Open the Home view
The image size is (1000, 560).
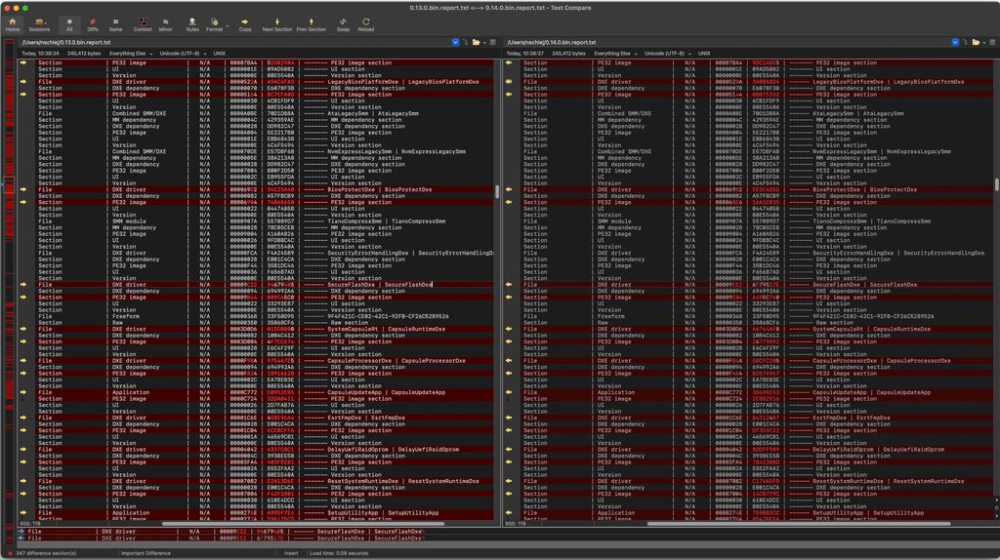pyautogui.click(x=12, y=24)
